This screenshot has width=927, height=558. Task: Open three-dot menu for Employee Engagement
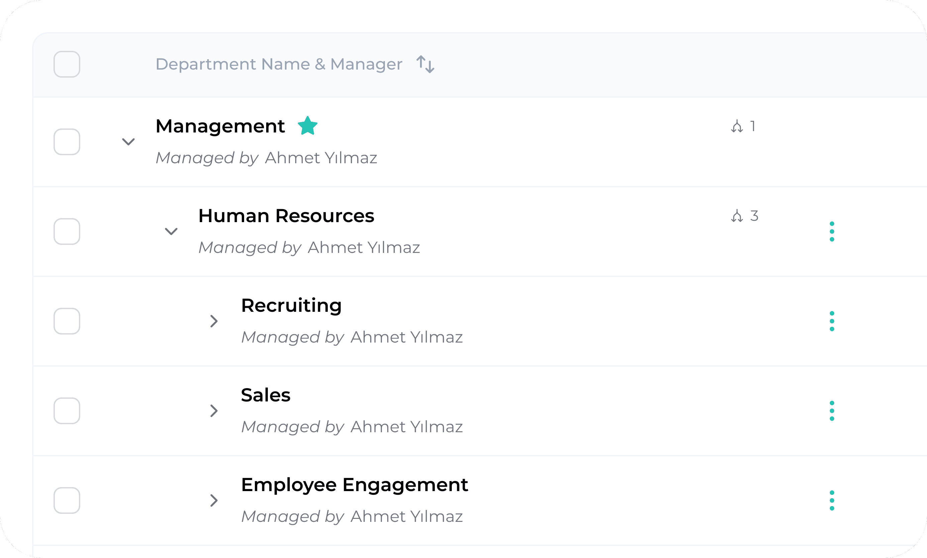832,500
